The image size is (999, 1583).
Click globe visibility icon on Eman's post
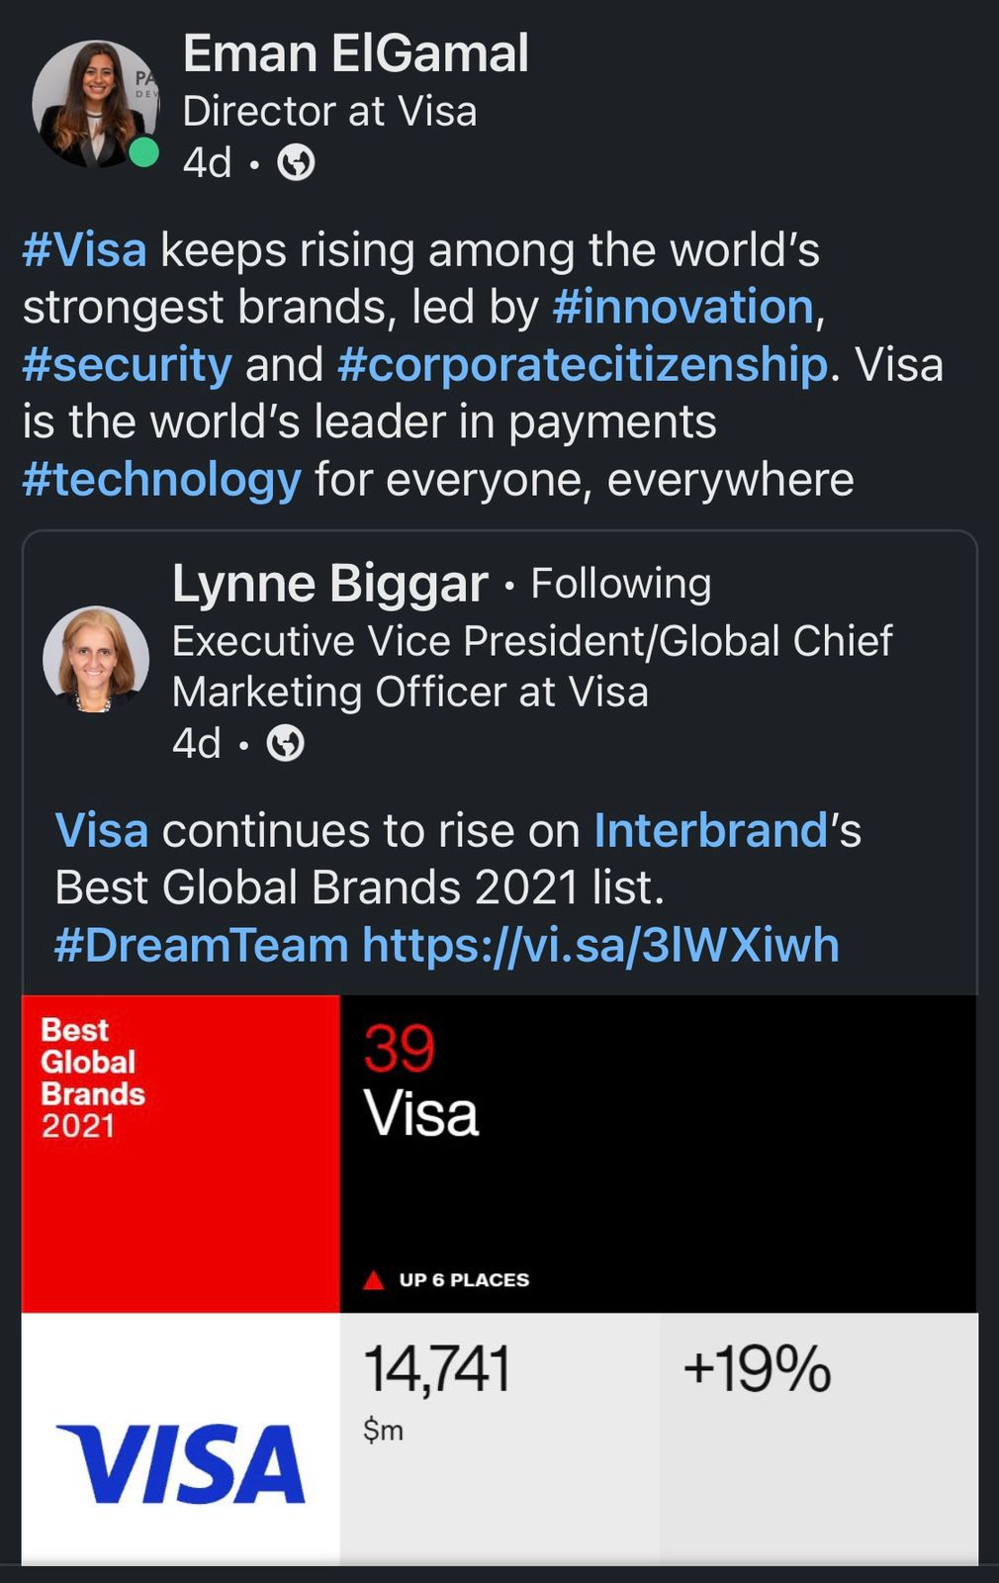296,162
